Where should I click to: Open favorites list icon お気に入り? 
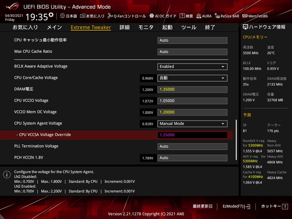tap(82, 16)
